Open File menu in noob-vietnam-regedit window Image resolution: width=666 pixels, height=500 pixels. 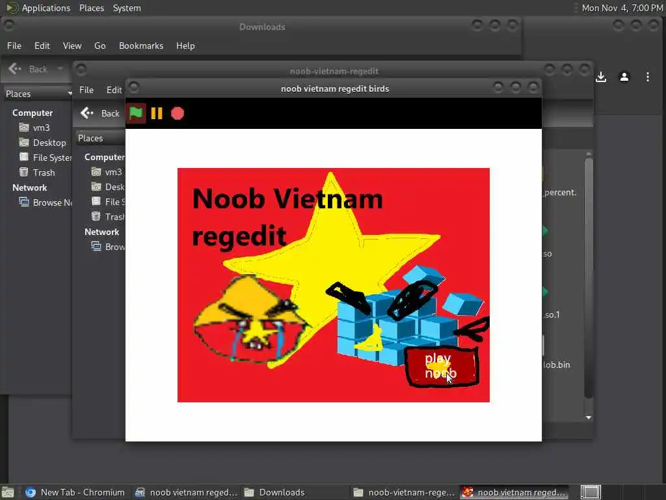[87, 90]
